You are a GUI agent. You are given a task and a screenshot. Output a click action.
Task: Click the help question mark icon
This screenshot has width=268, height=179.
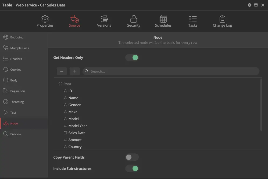coord(249,5)
